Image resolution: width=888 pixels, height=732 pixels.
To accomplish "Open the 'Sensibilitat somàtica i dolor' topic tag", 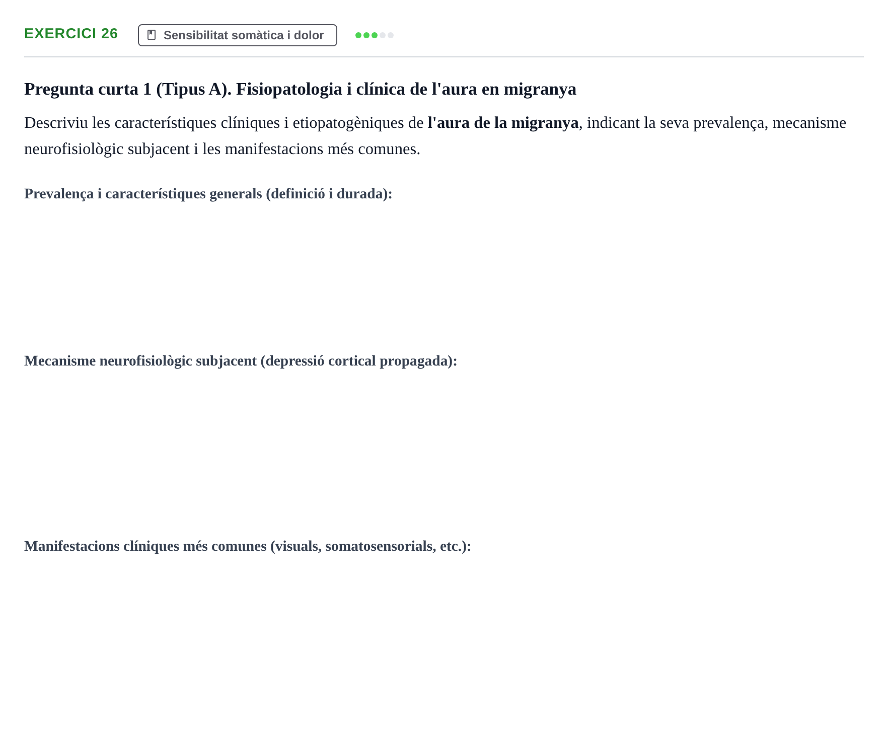I will click(x=238, y=35).
